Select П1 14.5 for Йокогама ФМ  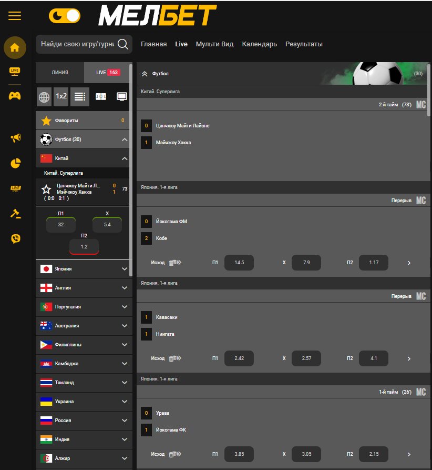point(239,263)
